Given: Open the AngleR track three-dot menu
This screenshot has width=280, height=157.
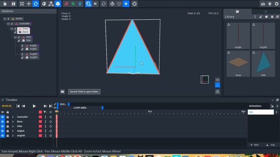Looking at the screenshot, I should click(45, 136).
